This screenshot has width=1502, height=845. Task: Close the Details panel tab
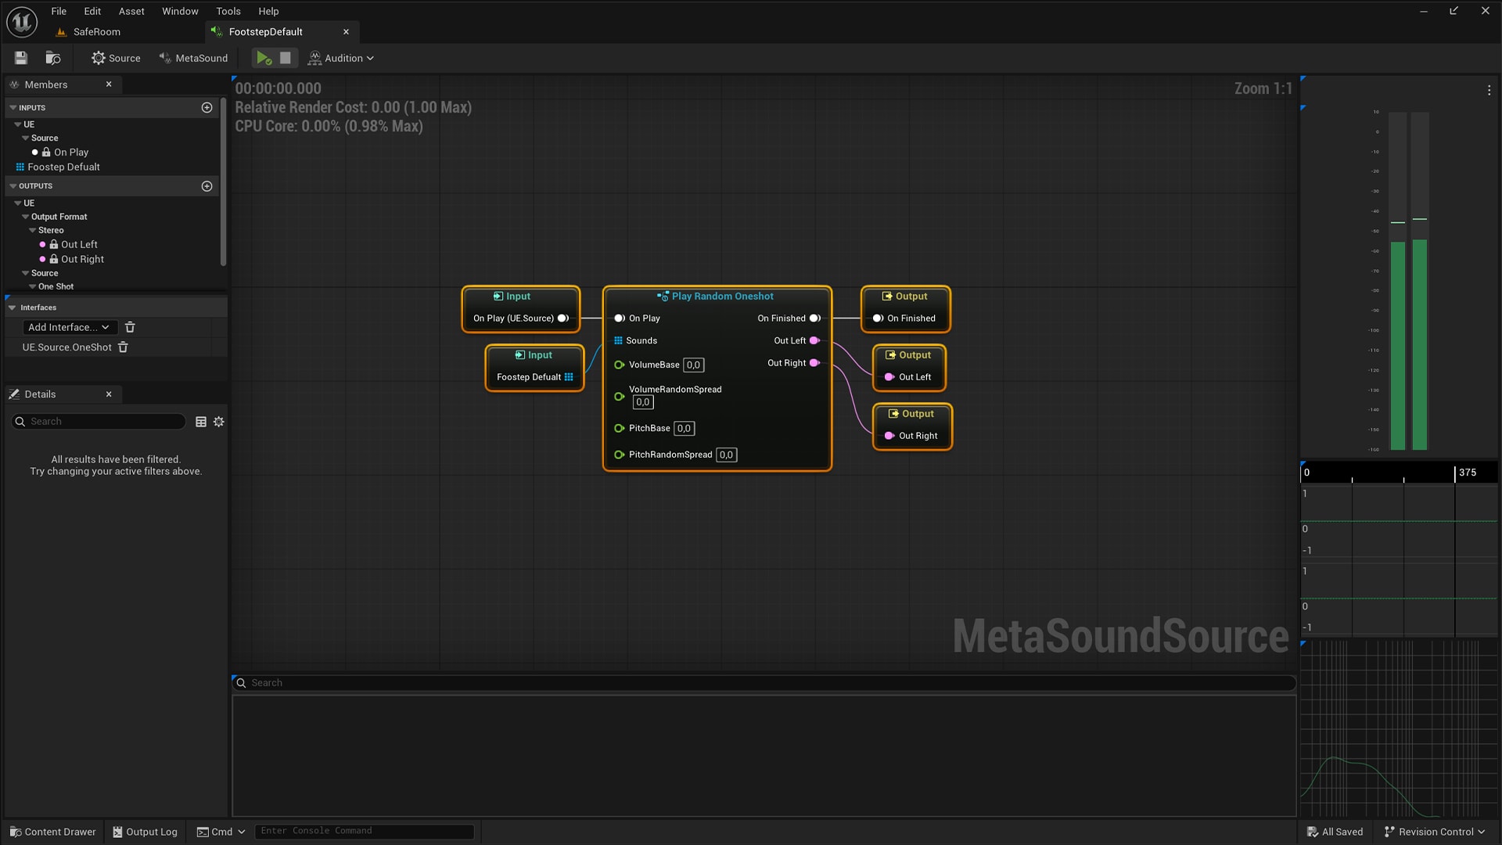point(109,394)
